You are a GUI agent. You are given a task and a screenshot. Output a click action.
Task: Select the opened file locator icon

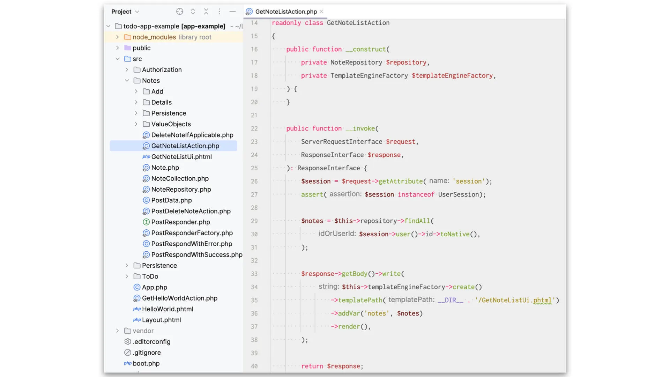coord(180,12)
